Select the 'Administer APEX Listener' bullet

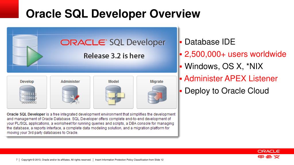coord(231,78)
